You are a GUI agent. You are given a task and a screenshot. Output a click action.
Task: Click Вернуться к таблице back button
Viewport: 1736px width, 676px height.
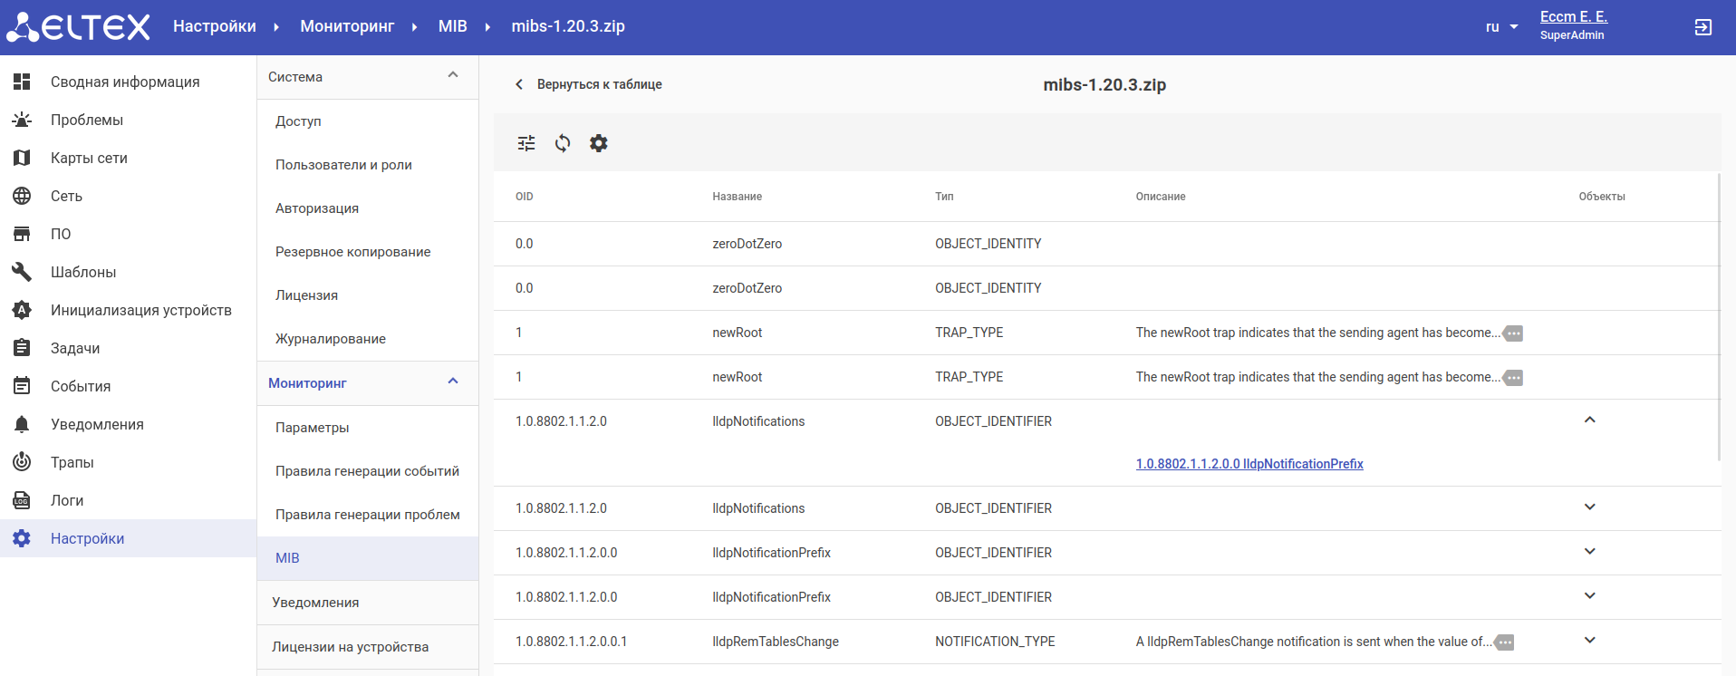(x=589, y=84)
